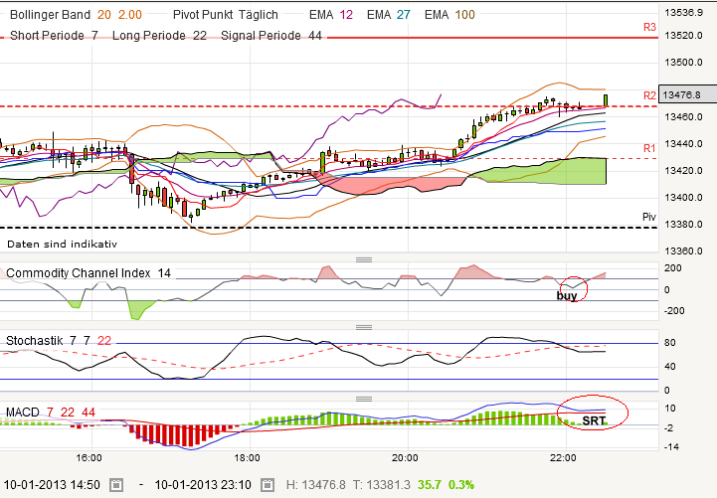Image resolution: width=717 pixels, height=498 pixels.
Task: Click the MACD 7 22 44 title
Action: click(x=51, y=413)
